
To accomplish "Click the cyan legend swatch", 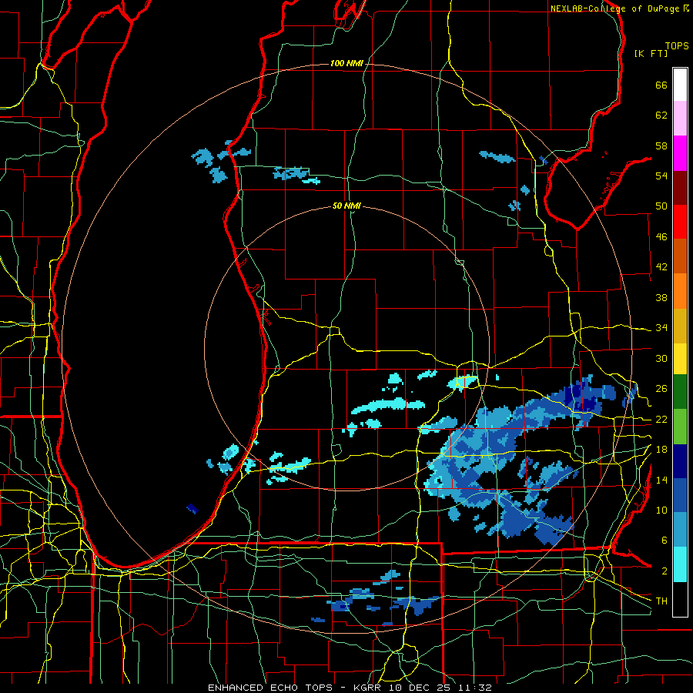I will coord(680,564).
